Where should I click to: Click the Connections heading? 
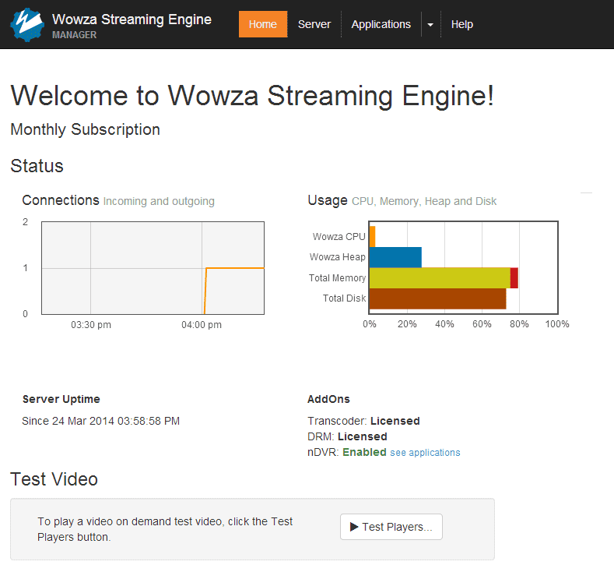coord(61,200)
